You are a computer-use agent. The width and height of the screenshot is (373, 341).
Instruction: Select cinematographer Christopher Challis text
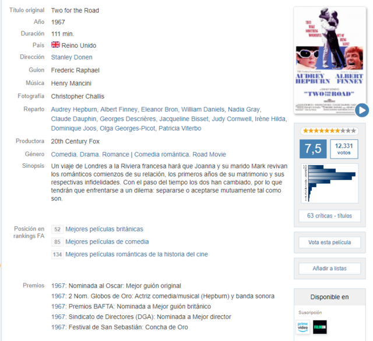[x=78, y=96]
